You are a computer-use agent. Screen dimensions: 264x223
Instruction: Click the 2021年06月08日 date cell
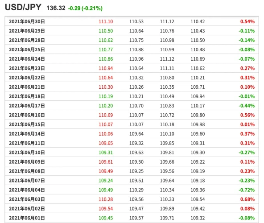pos(27,171)
